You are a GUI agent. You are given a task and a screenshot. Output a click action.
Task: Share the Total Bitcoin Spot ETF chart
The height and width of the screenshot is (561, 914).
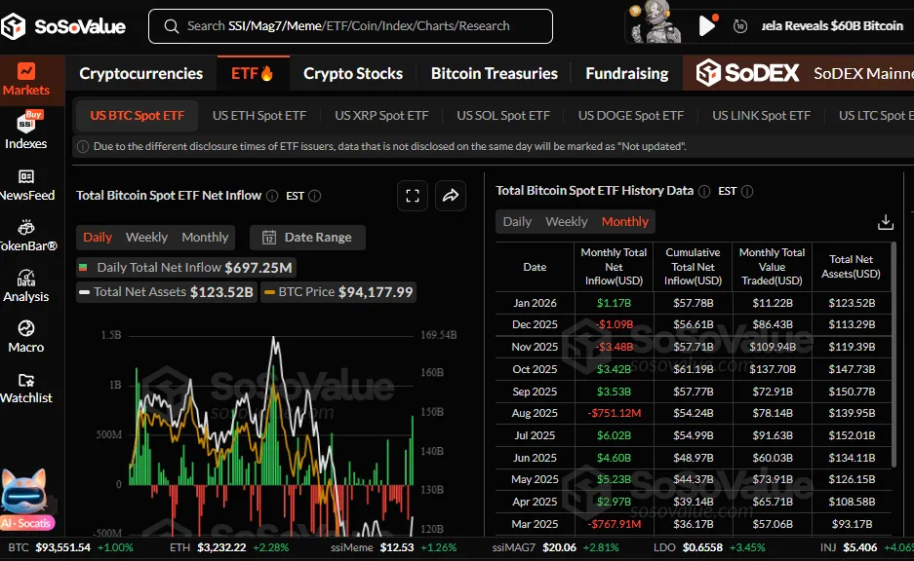point(450,196)
